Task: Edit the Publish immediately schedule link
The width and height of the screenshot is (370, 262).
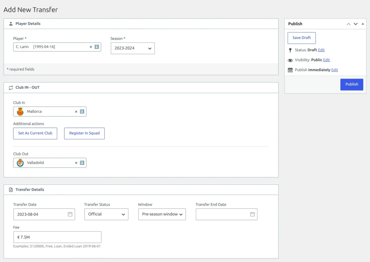Action: coord(335,70)
